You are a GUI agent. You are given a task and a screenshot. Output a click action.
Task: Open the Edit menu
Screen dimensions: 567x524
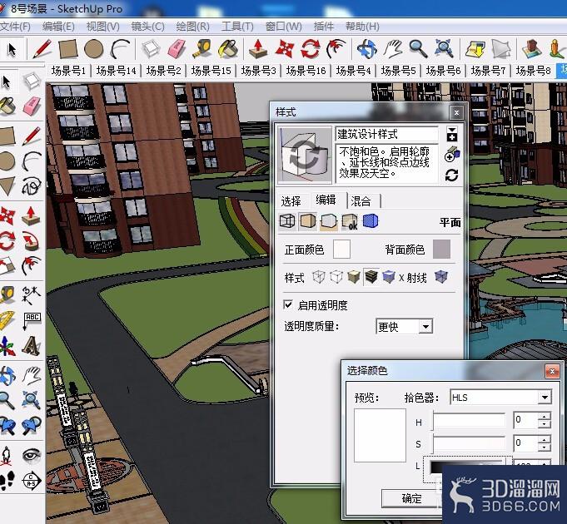point(58,27)
